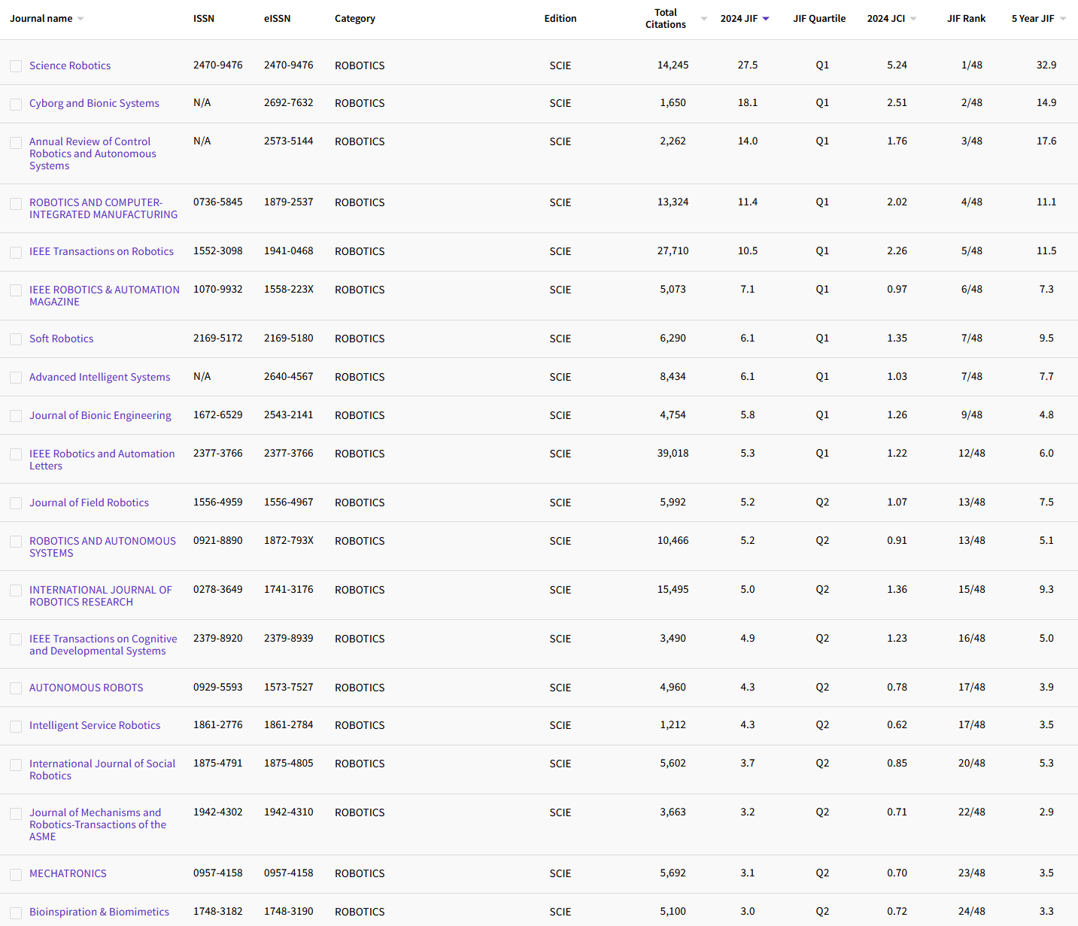
Task: Open the Science Robotics journal link
Action: (70, 65)
